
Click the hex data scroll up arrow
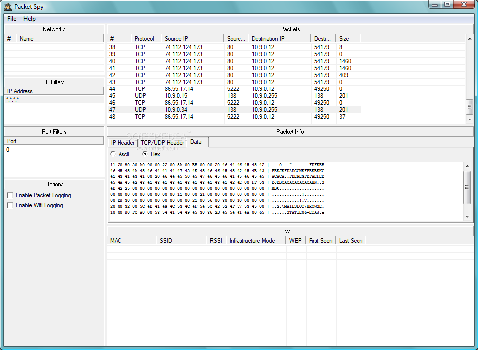pos(467,166)
